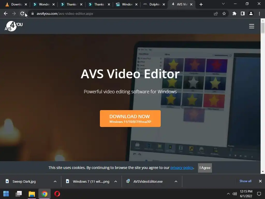
Task: Open the Windows Start menu
Action: point(6,194)
